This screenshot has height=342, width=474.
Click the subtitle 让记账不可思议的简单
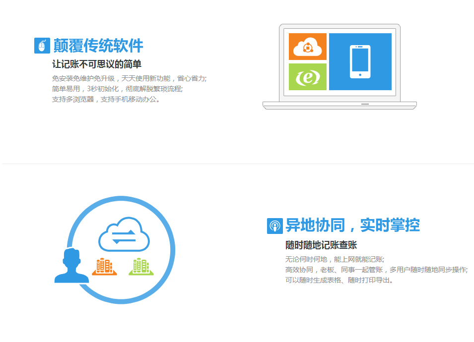[x=97, y=64]
